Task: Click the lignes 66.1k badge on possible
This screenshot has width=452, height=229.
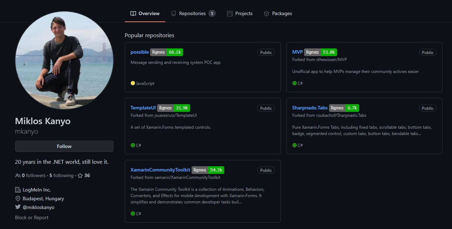Action: coord(167,52)
